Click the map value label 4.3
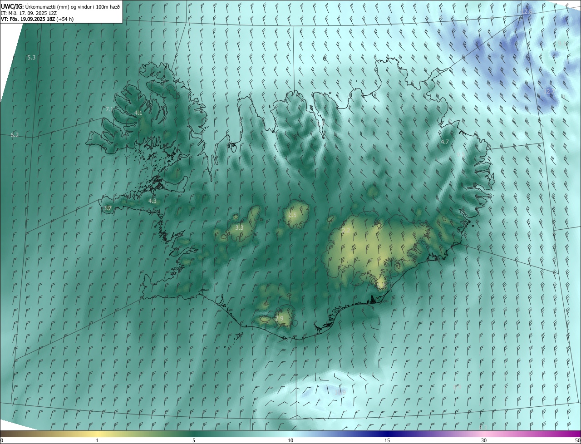Viewport: 581px width, 444px height. (x=153, y=201)
